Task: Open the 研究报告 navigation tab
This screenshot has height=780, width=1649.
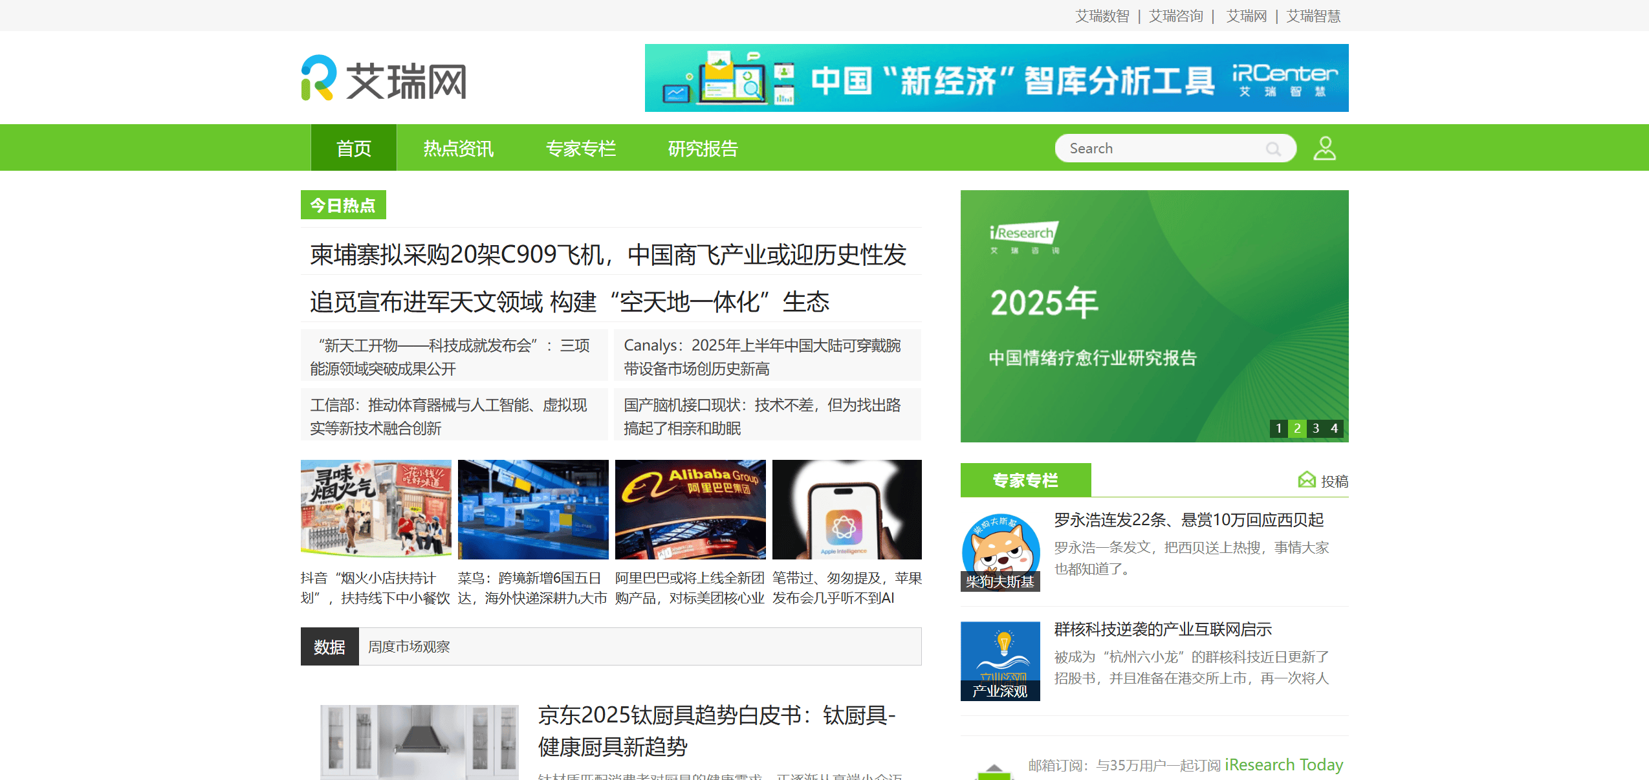Action: pos(703,149)
